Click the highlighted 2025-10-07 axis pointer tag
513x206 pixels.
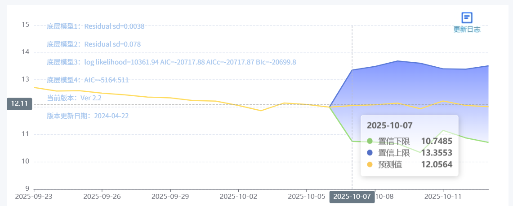[x=352, y=197]
